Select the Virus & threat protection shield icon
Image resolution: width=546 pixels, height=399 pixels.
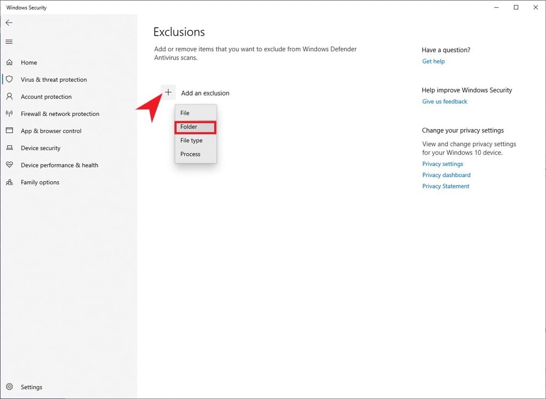tap(10, 79)
